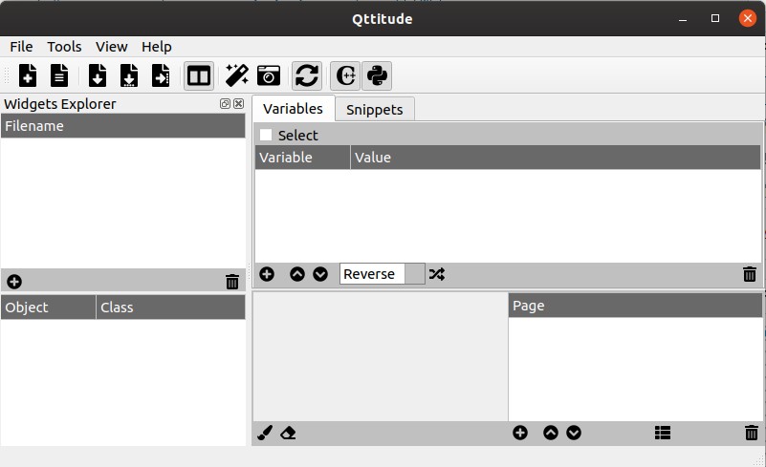
Task: Delete page with trash icon
Action: click(x=752, y=433)
